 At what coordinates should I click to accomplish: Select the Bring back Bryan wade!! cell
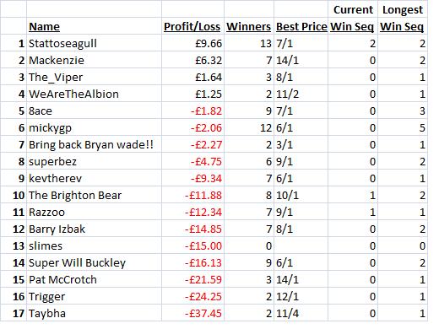click(x=94, y=144)
